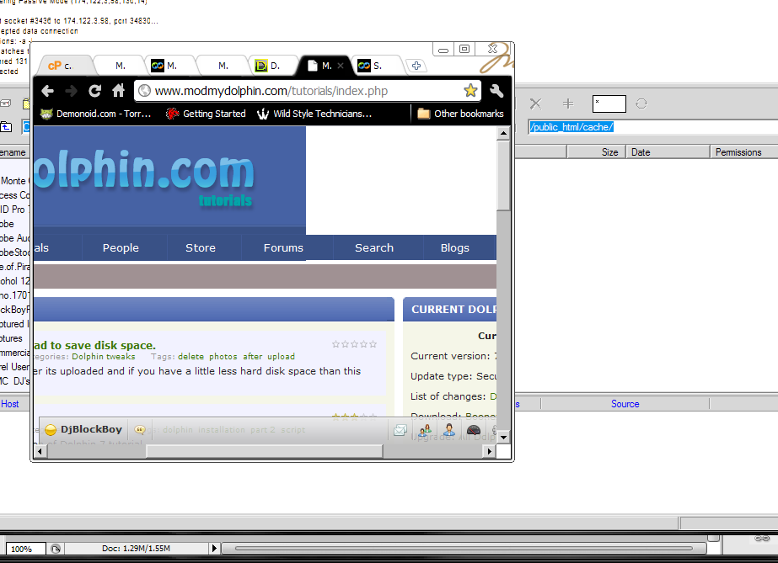Open Wild Style Technicians bookmark
The image size is (778, 563).
coord(314,114)
